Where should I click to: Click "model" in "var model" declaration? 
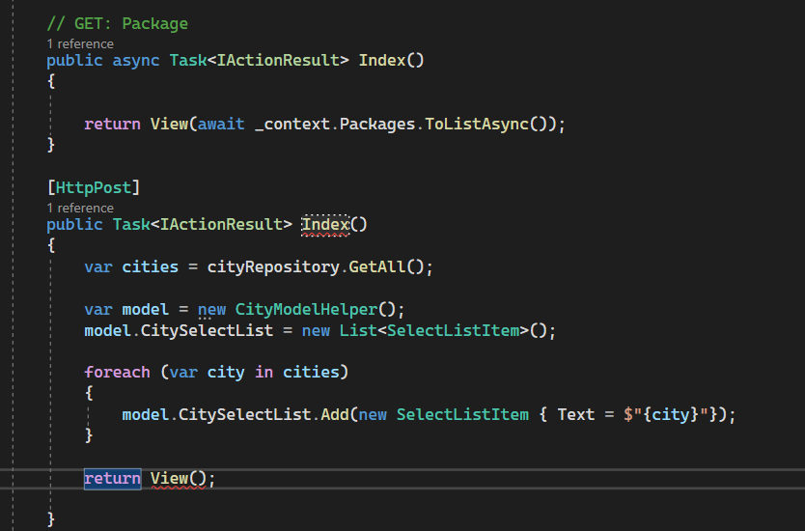click(146, 310)
